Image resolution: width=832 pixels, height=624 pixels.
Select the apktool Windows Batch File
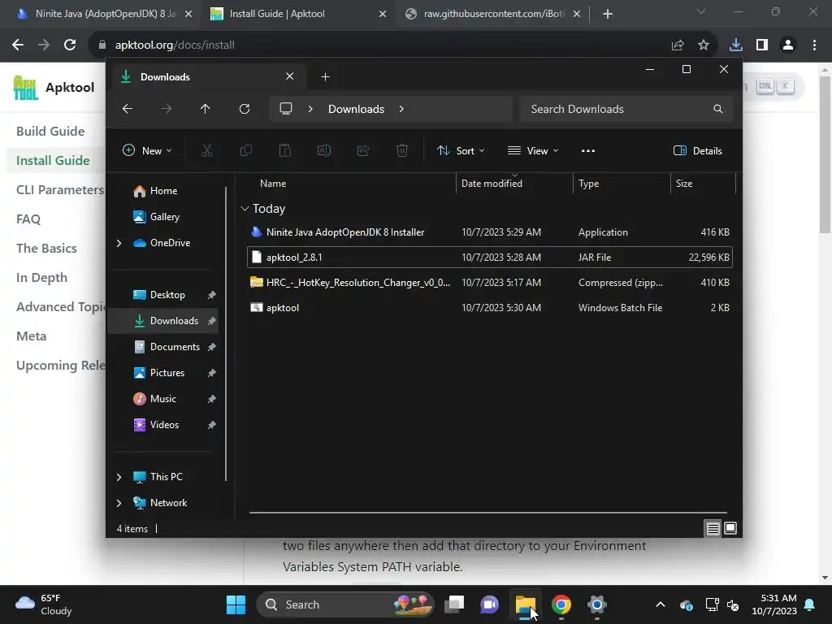490,308
